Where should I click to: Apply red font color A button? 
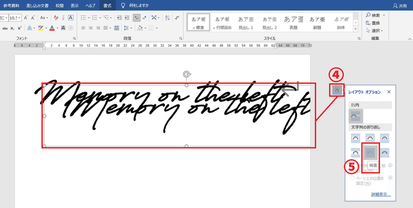click(x=52, y=28)
